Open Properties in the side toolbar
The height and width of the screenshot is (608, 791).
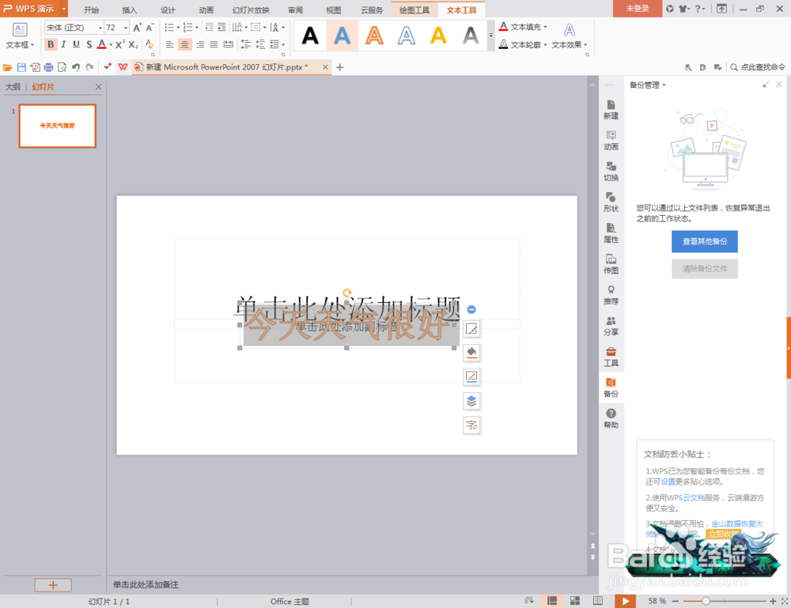click(x=611, y=233)
